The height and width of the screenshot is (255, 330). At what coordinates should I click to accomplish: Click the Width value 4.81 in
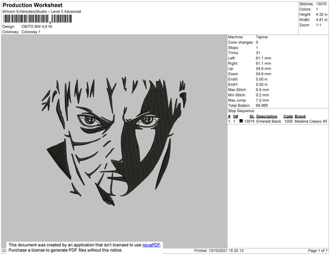(322, 20)
